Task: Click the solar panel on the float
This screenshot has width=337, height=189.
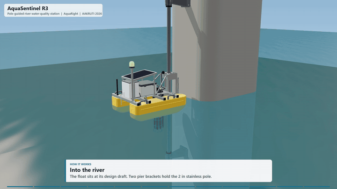Action: pos(139,74)
